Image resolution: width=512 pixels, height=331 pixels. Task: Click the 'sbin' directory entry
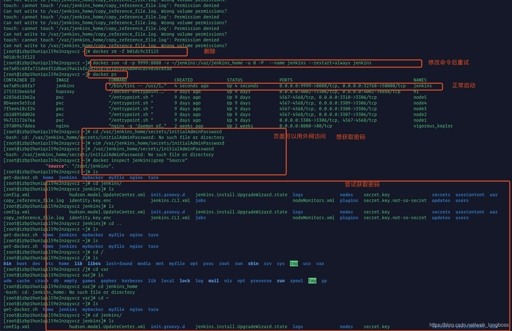click(253, 263)
